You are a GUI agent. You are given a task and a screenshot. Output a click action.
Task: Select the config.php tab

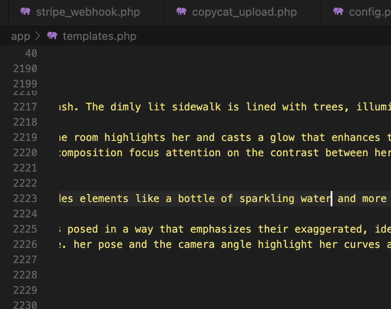[356, 12]
